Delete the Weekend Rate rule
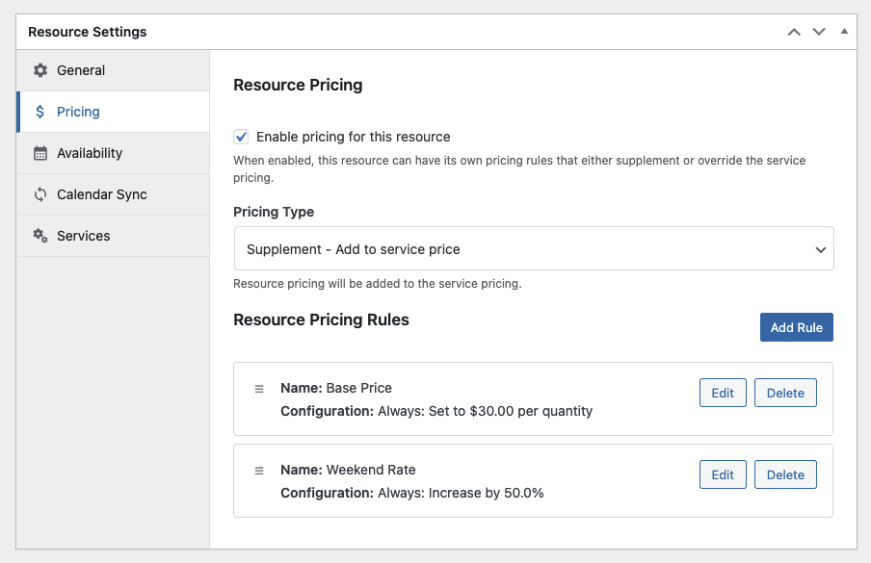The width and height of the screenshot is (871, 563). tap(785, 474)
